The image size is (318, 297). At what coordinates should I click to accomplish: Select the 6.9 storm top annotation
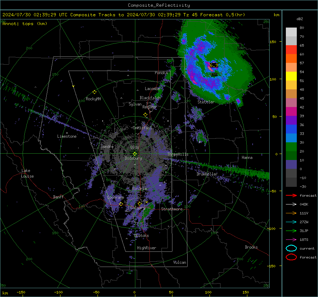[214, 65]
